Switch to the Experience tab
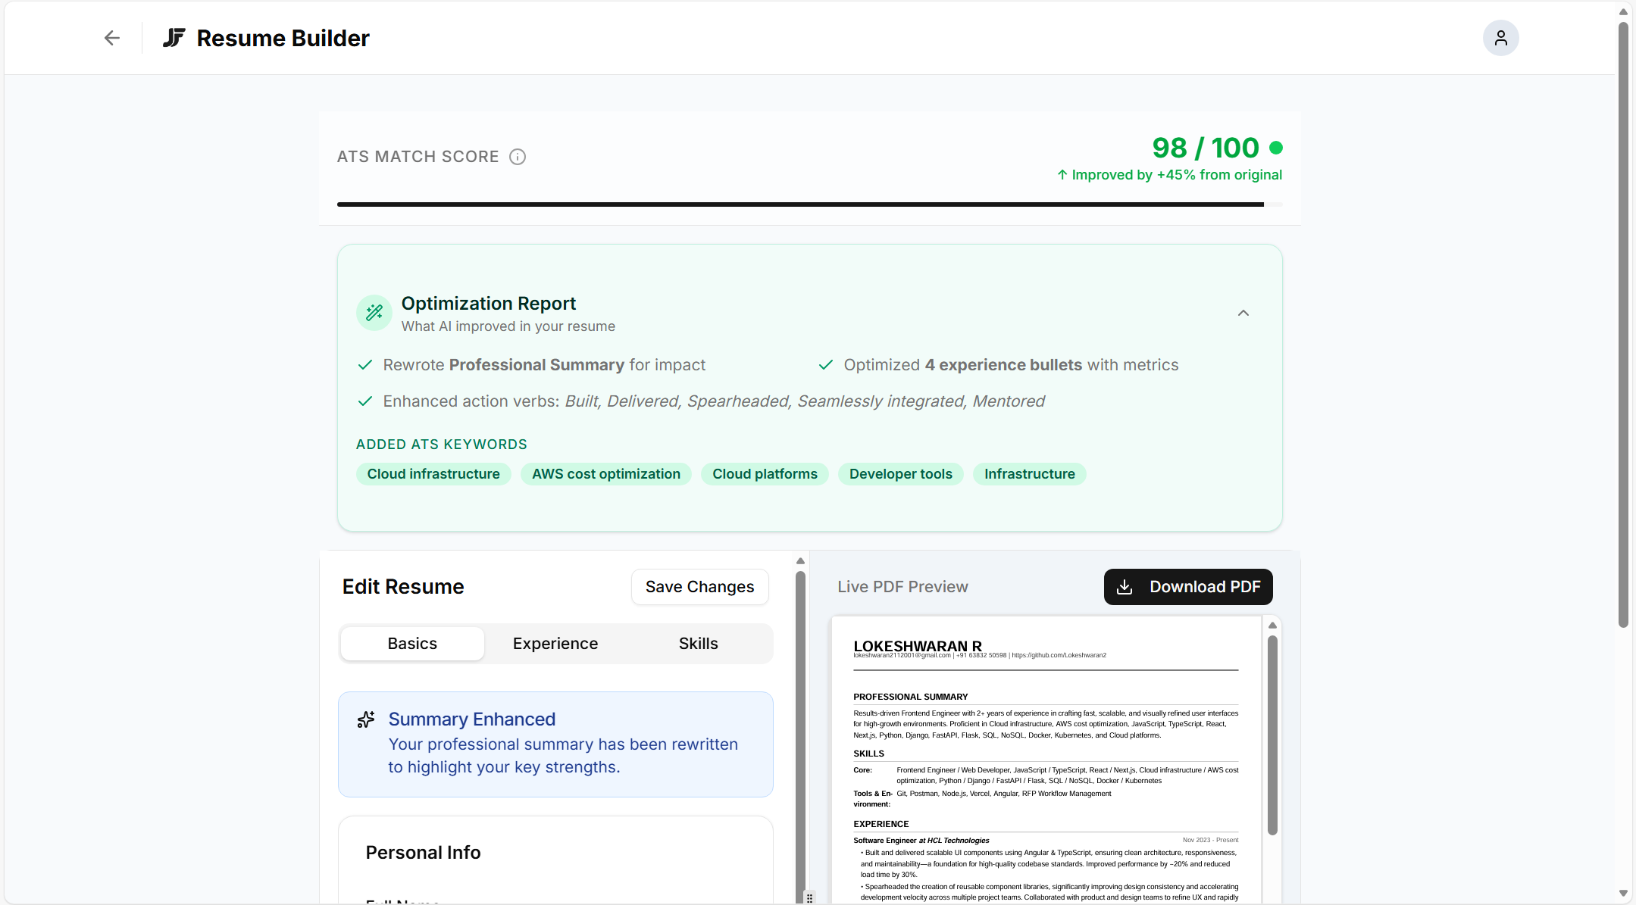1636x905 pixels. point(555,643)
